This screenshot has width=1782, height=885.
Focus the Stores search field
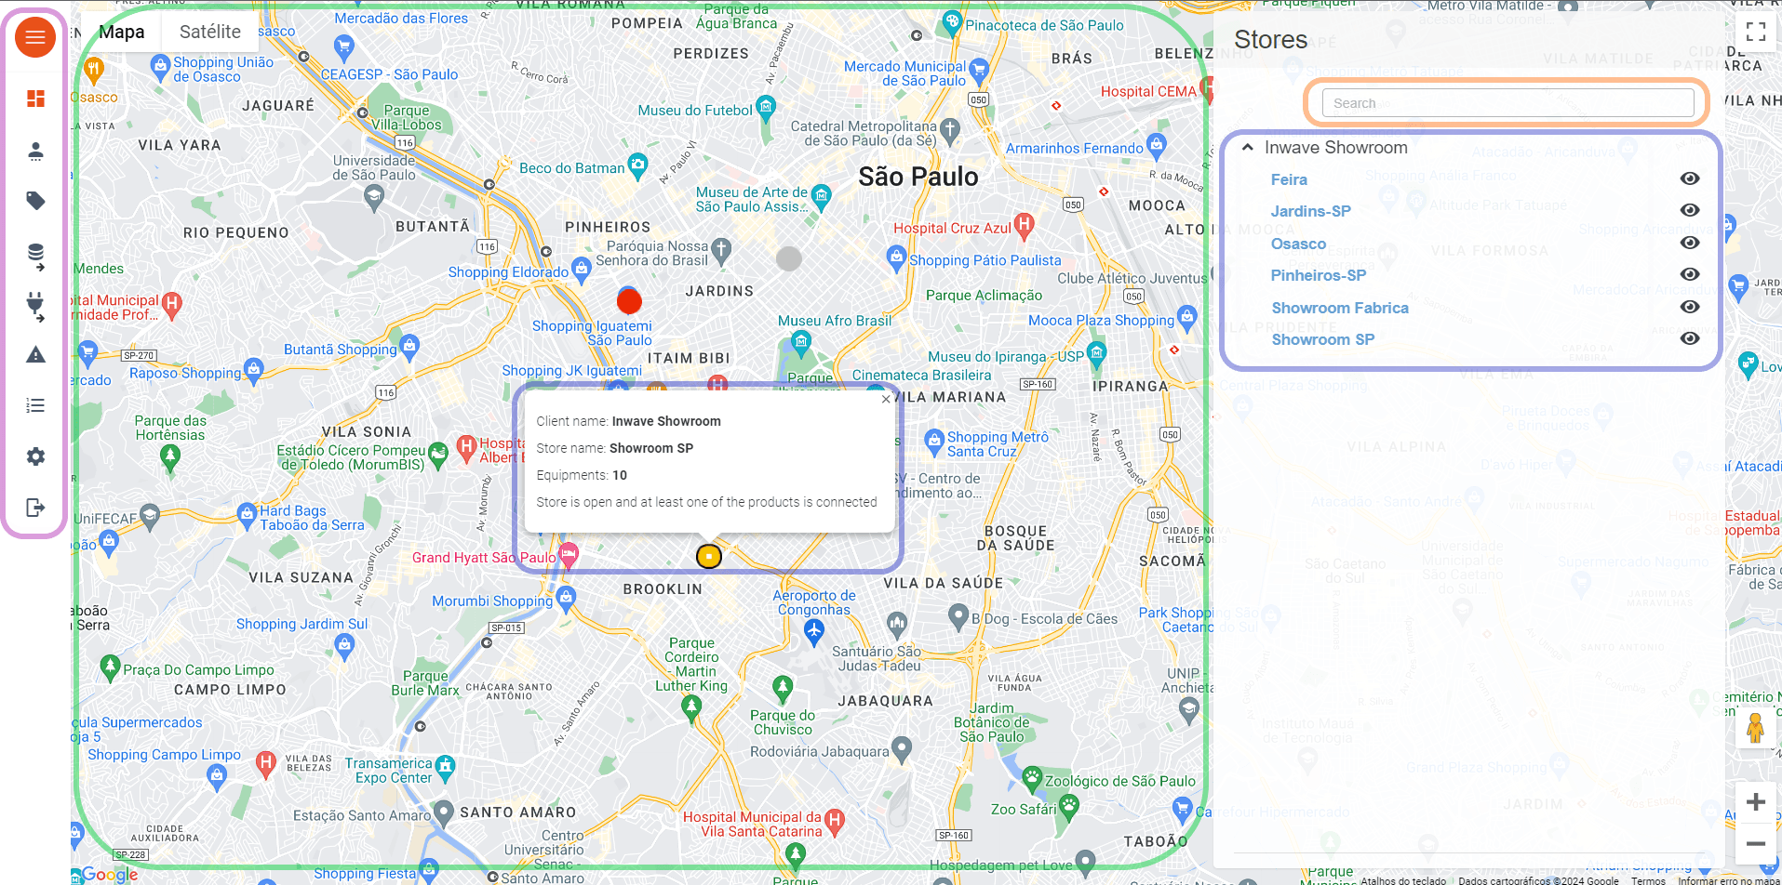pyautogui.click(x=1507, y=103)
